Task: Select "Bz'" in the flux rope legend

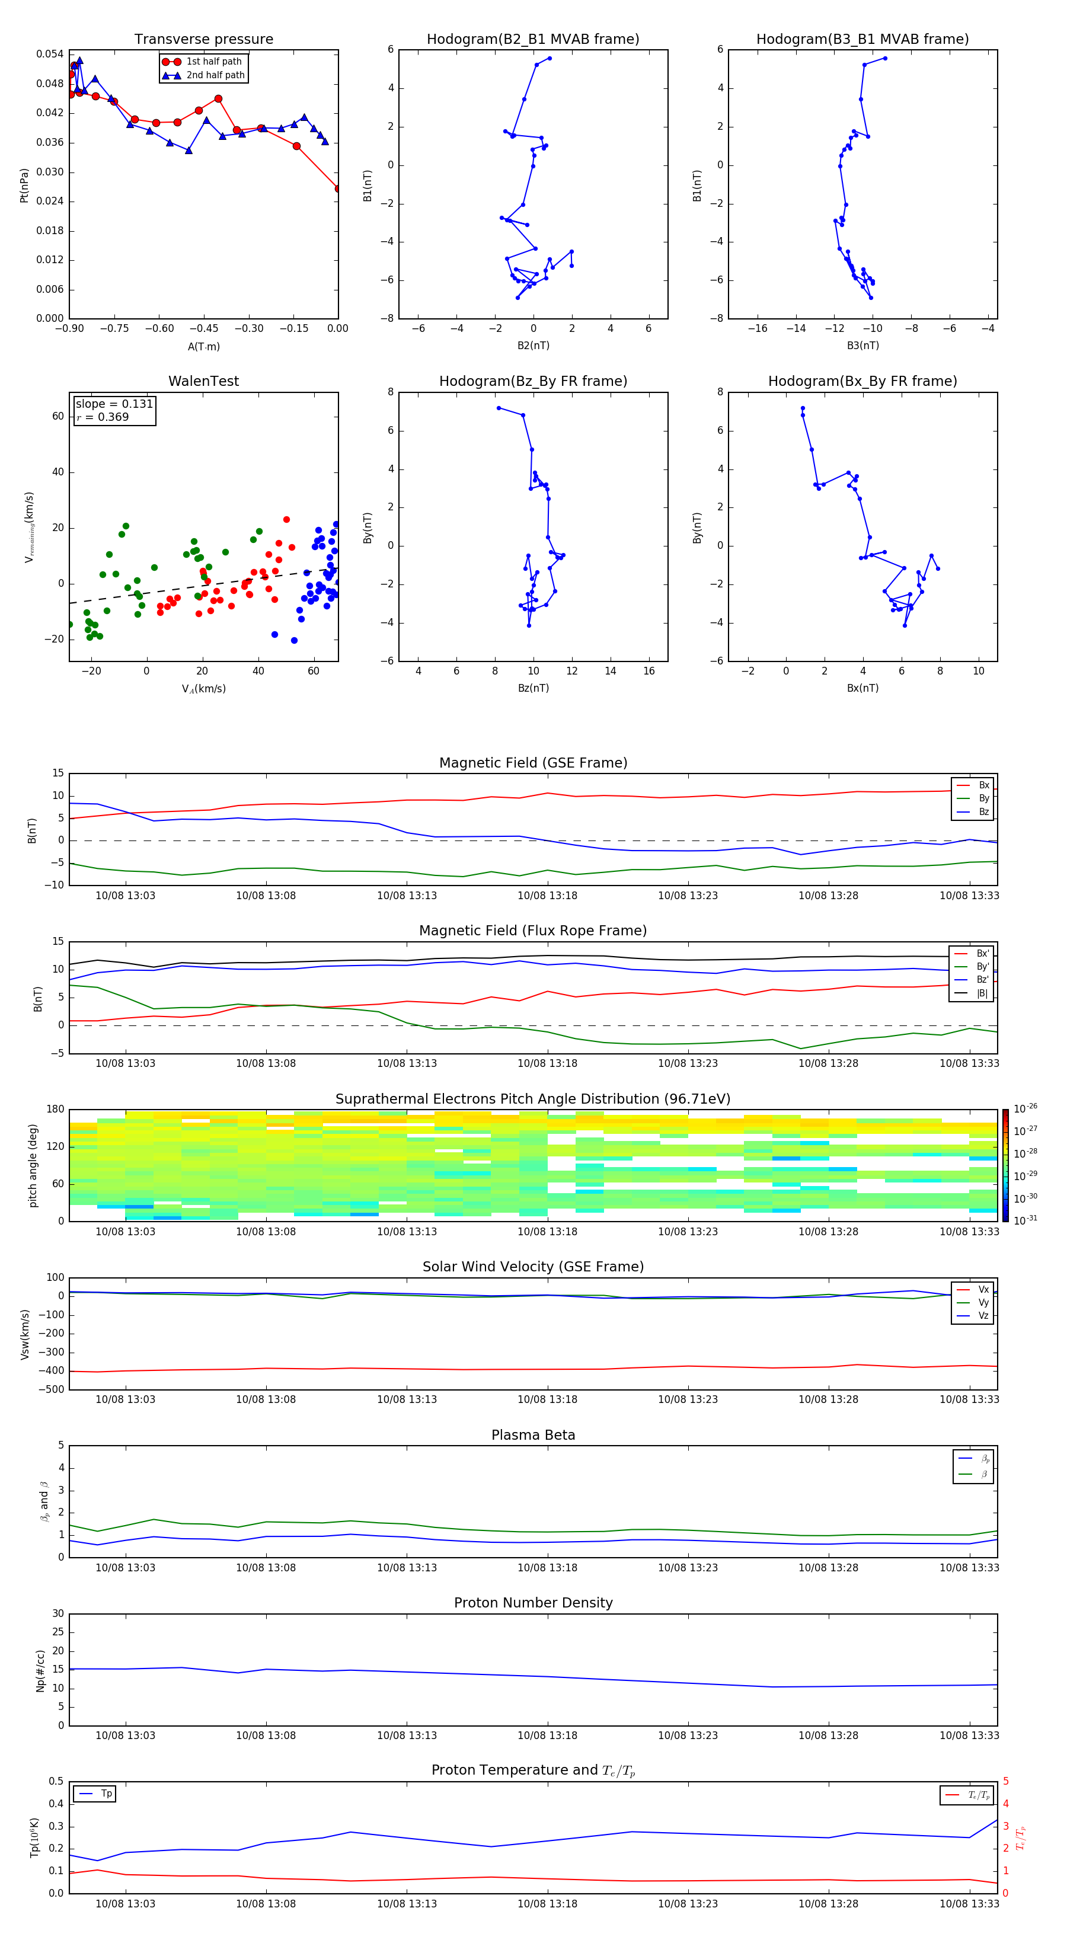Action: pyautogui.click(x=972, y=980)
